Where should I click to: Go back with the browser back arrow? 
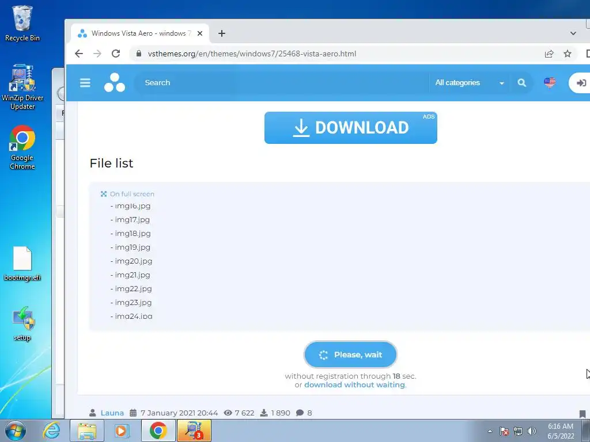click(x=78, y=54)
